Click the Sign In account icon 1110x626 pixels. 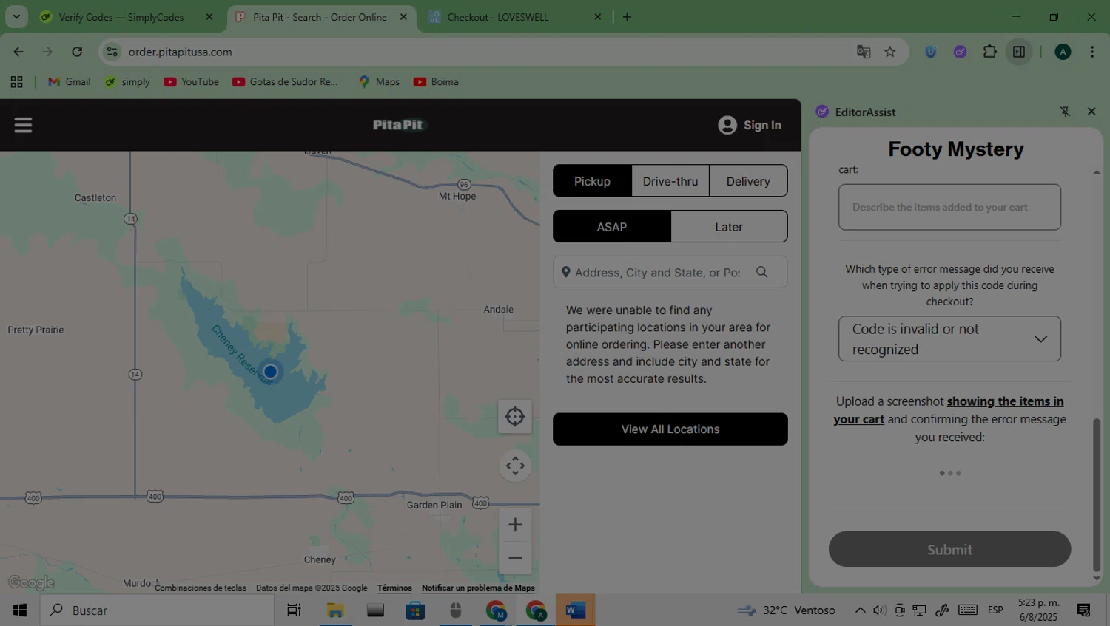click(x=727, y=125)
